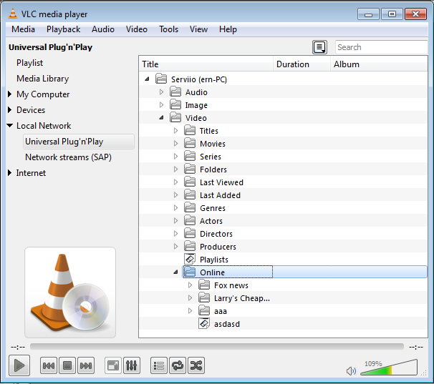Expand the Image folder
Image resolution: width=434 pixels, height=384 pixels.
click(161, 105)
